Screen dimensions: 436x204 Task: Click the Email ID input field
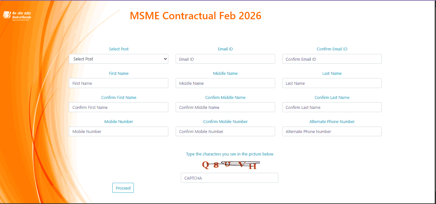(225, 59)
